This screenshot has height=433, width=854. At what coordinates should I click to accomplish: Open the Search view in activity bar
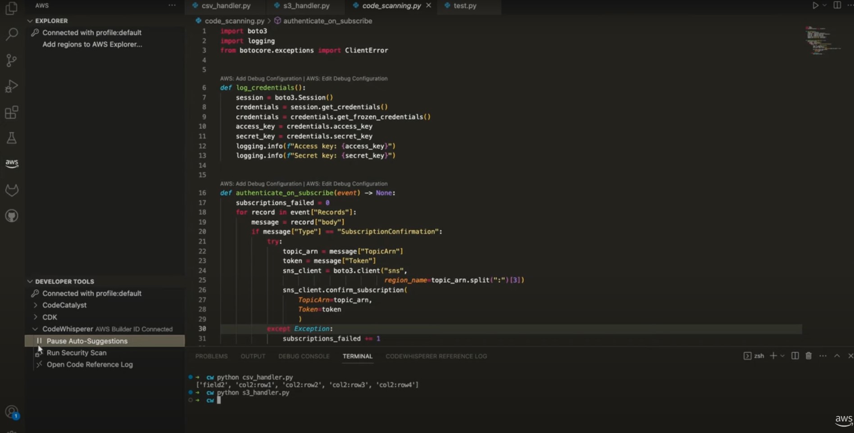[12, 34]
